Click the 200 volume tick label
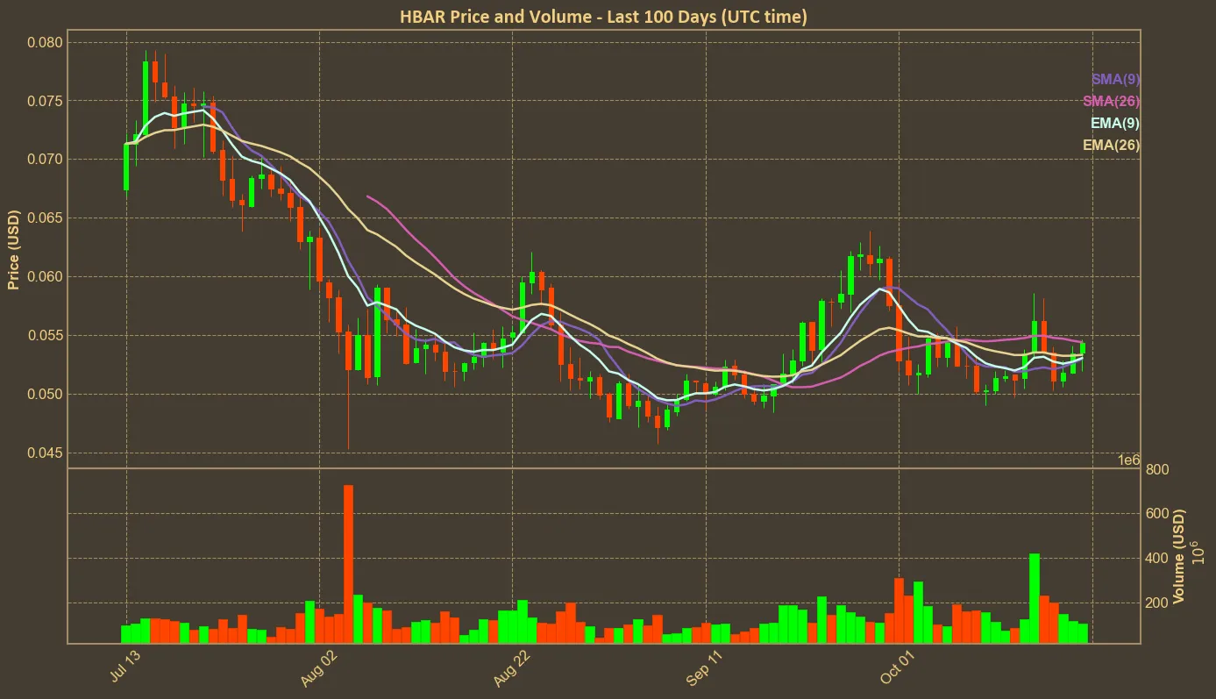The width and height of the screenshot is (1216, 699). [x=1157, y=603]
